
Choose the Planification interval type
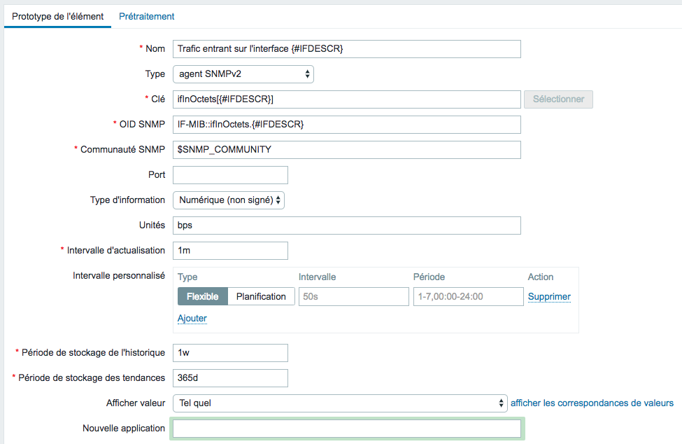261,296
